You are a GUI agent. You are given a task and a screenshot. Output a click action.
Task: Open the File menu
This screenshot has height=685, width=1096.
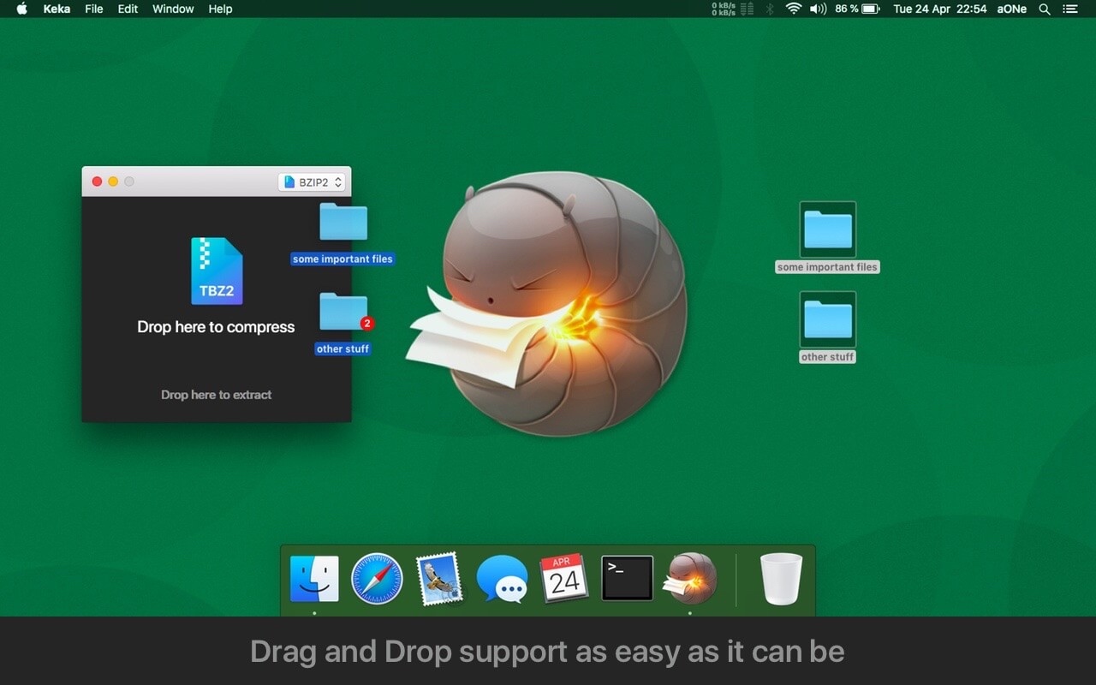[93, 9]
